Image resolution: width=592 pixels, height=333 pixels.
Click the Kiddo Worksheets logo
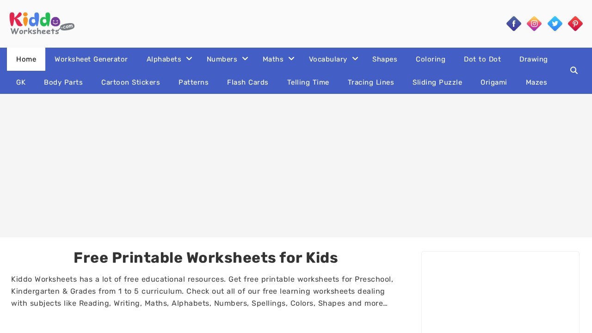click(41, 23)
